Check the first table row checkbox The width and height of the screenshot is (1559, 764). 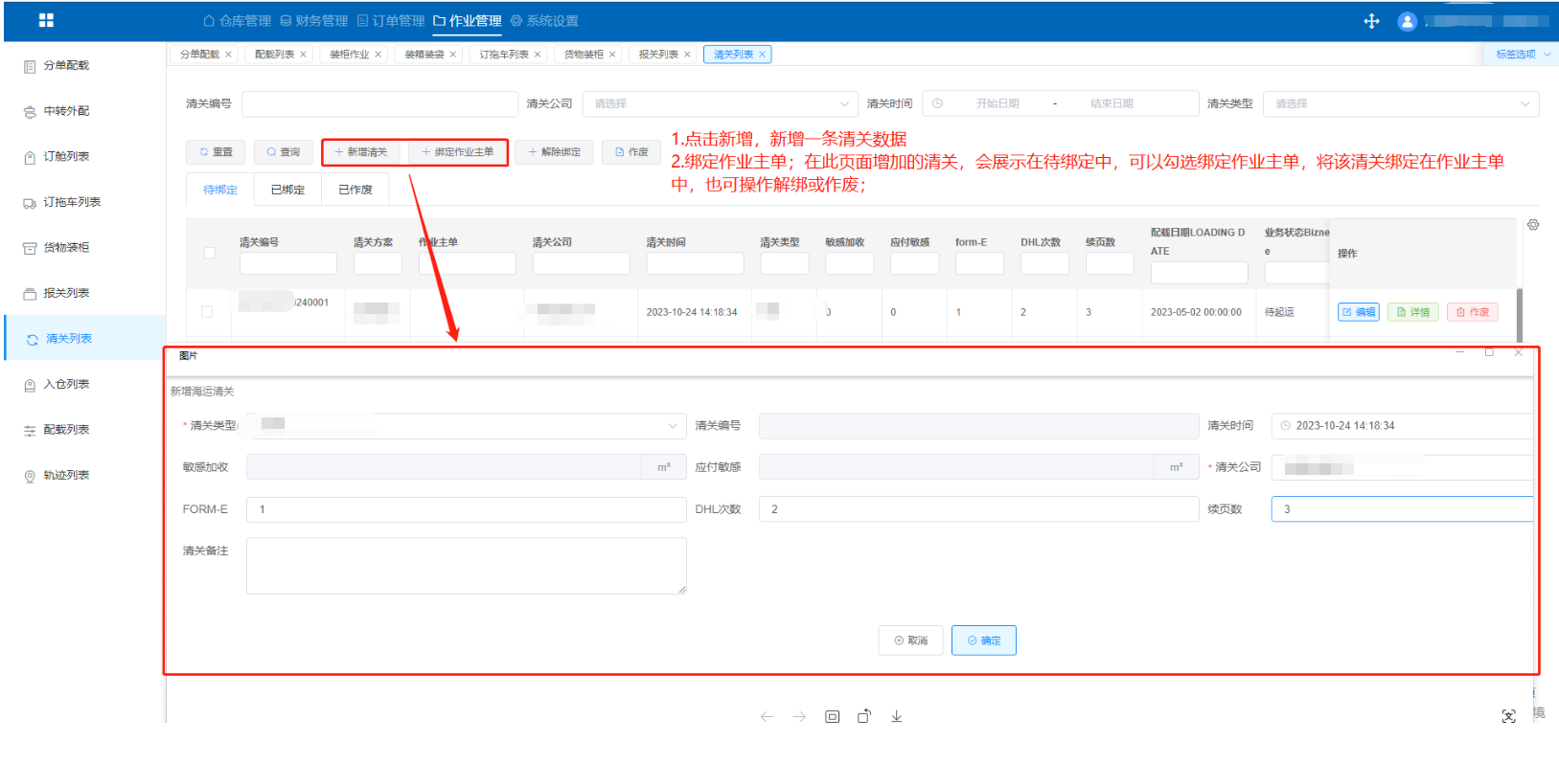tap(207, 311)
